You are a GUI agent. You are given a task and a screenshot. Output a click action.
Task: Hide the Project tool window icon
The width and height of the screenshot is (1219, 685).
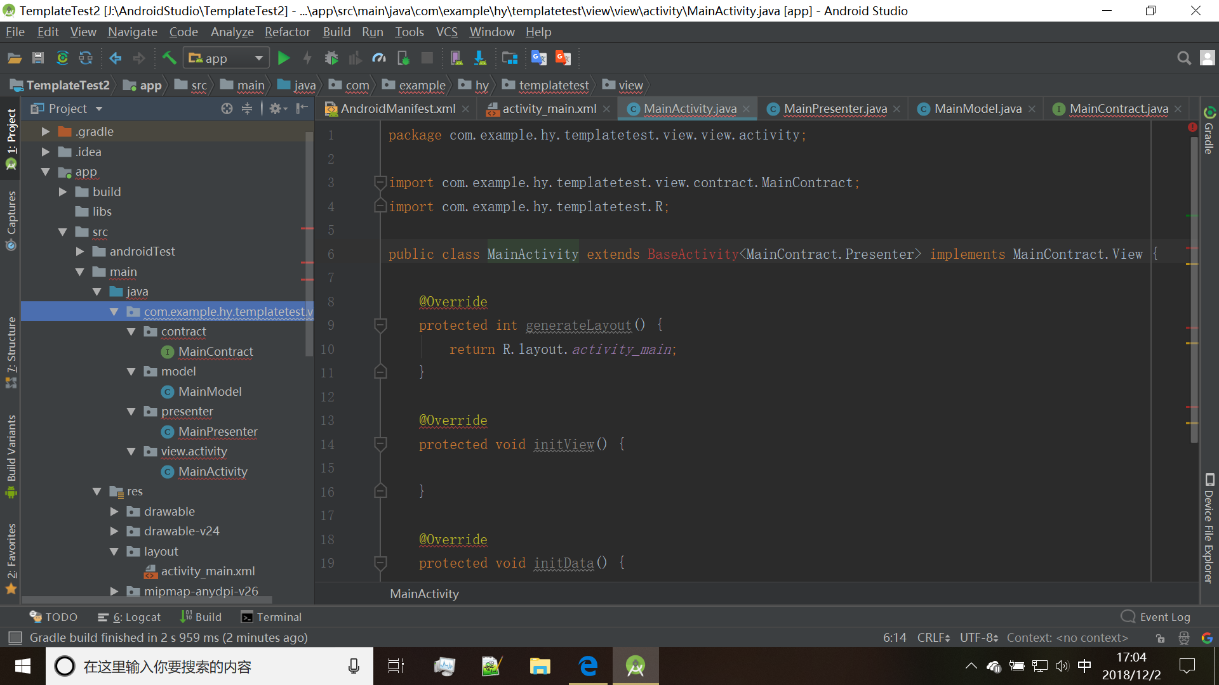302,109
